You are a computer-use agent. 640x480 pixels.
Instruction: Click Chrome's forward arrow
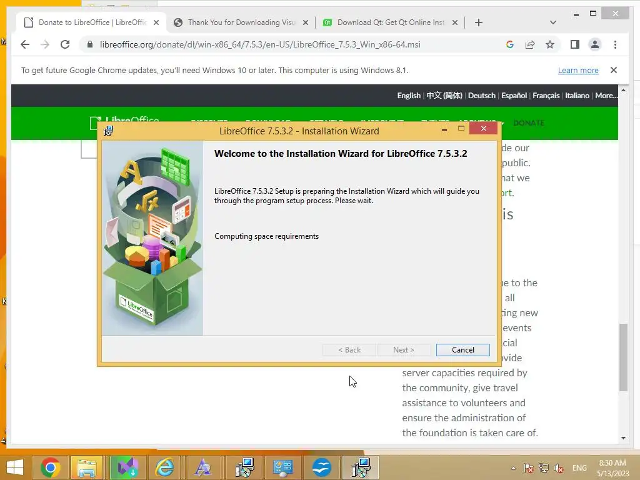(45, 44)
